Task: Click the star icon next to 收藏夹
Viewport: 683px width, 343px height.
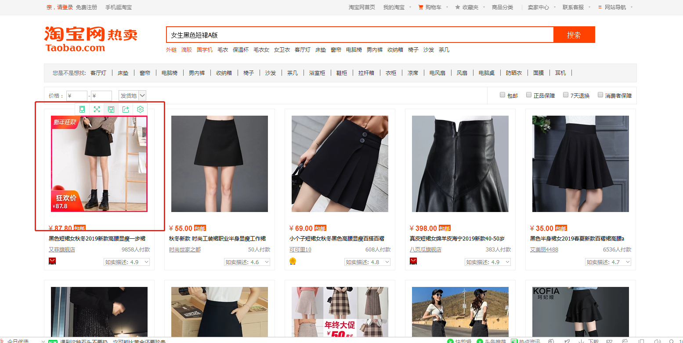Action: point(458,7)
